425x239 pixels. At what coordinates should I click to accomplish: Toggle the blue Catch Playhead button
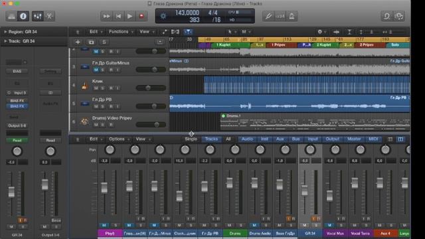188,32
